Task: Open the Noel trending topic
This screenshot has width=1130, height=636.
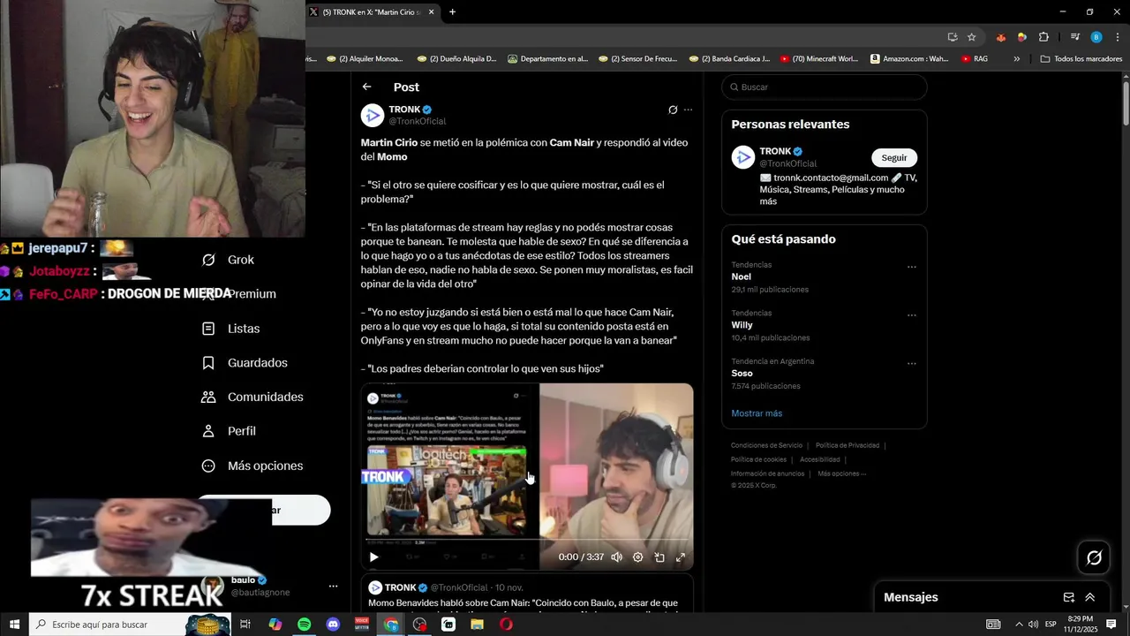Action: click(x=742, y=276)
